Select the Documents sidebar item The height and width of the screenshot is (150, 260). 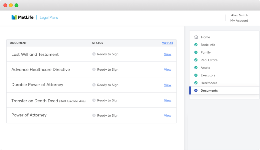[224, 91]
